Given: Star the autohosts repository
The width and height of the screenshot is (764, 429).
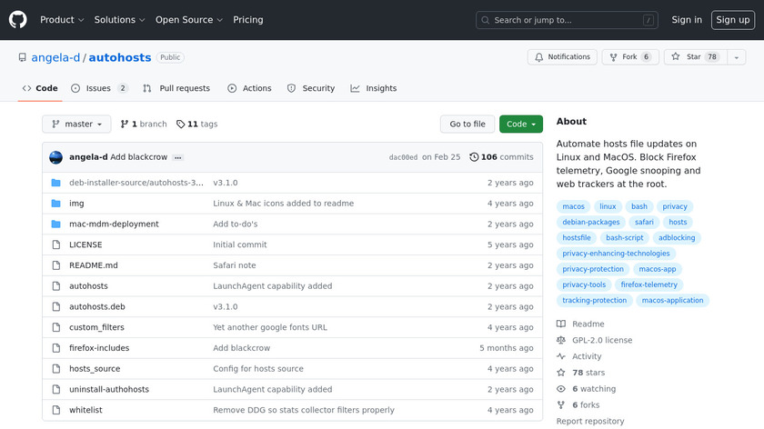Looking at the screenshot, I should pyautogui.click(x=693, y=57).
